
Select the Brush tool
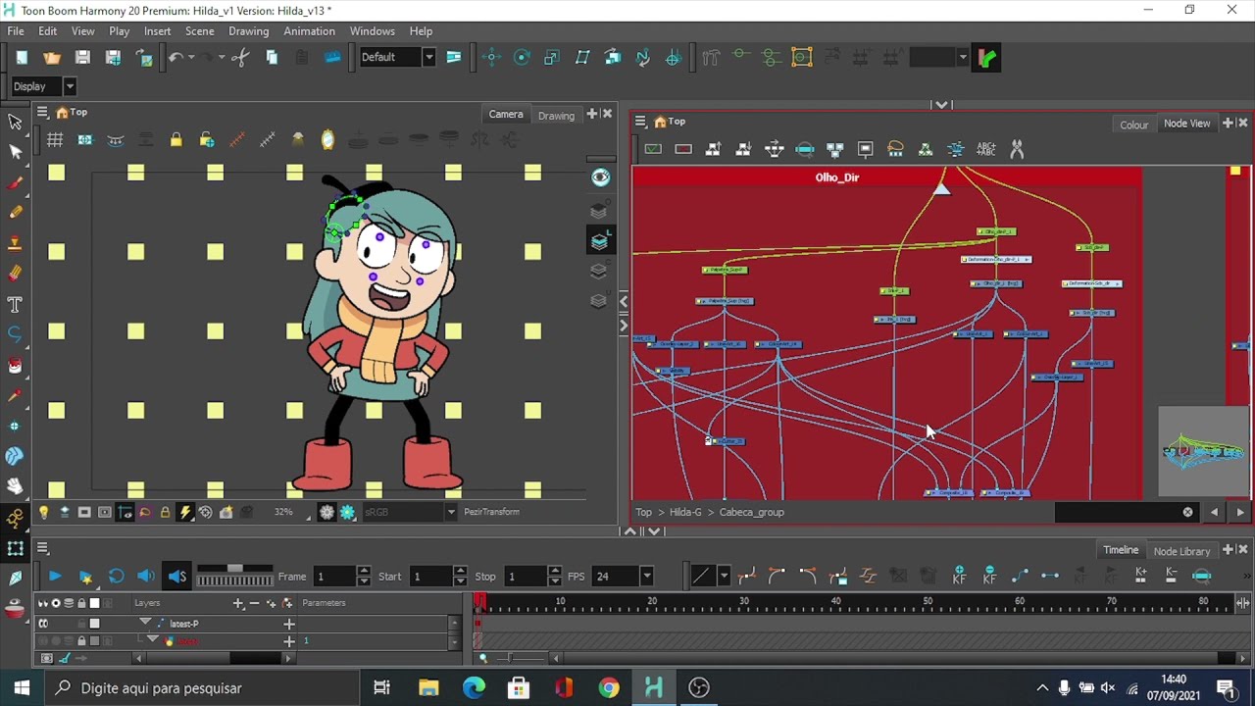click(15, 182)
